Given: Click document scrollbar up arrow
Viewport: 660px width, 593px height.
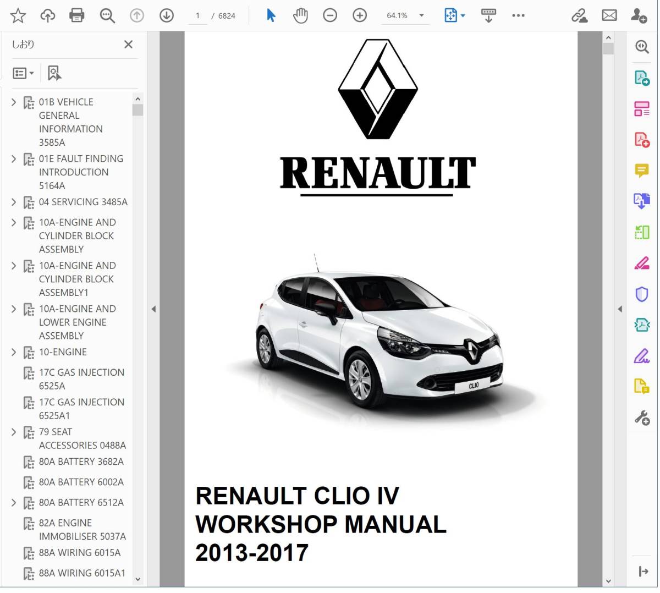Looking at the screenshot, I should 608,37.
